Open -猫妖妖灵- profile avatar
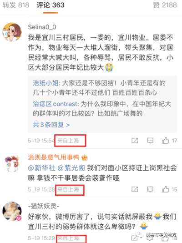Image resolution: width=182 pixels, height=243 pixels. pyautogui.click(x=12, y=211)
